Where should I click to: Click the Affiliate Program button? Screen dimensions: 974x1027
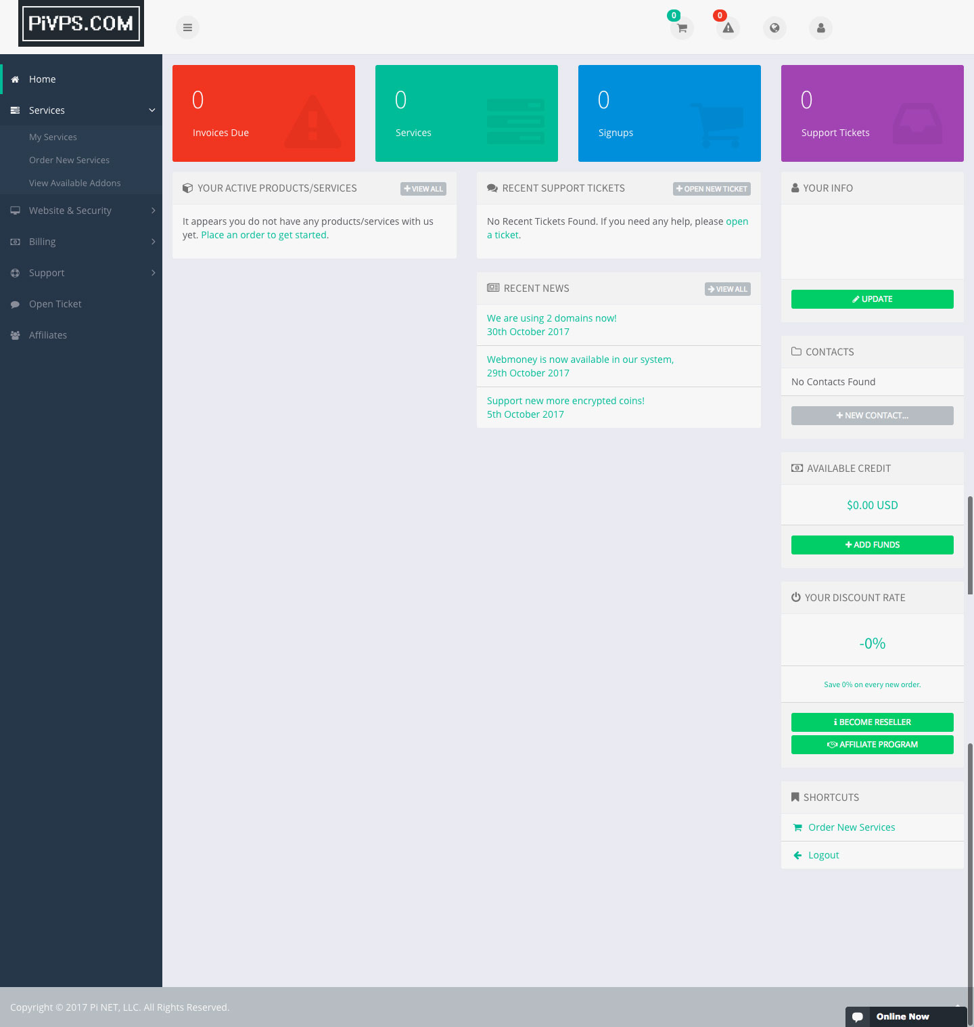(x=873, y=745)
